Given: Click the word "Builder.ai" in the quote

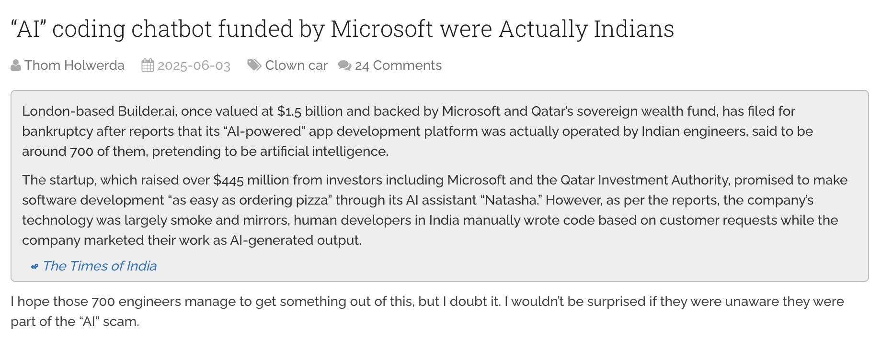Looking at the screenshot, I should [x=147, y=111].
